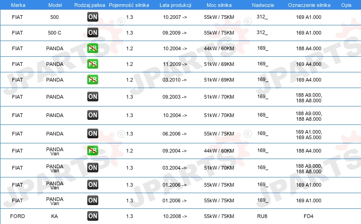Select the KA model cell
This screenshot has width=361, height=224.
(x=54, y=216)
